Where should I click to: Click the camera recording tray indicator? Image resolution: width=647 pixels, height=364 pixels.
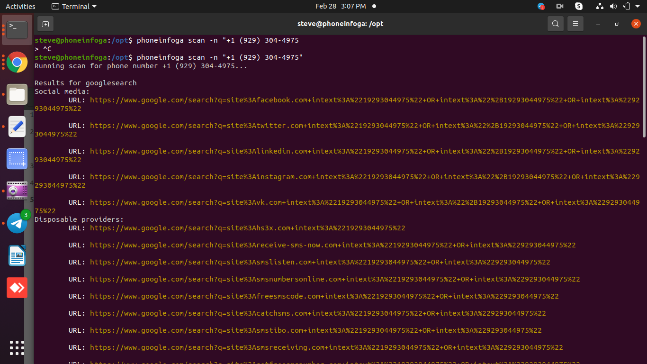(x=560, y=6)
